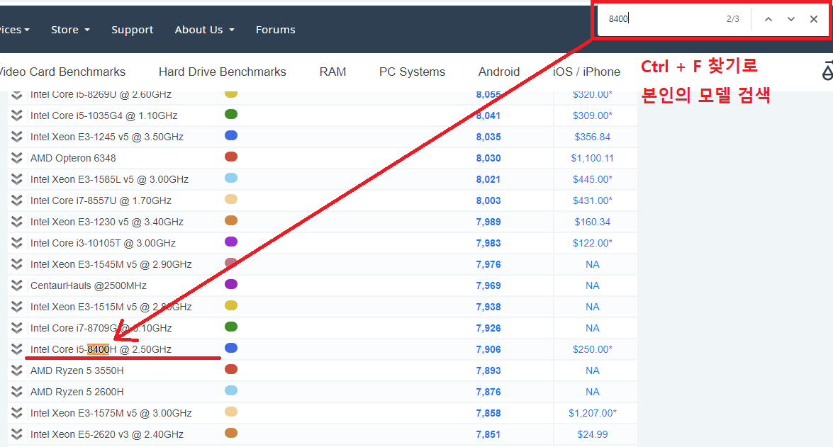
Task: Expand the Intel Core i5-8400H row chevron
Action: pyautogui.click(x=17, y=349)
